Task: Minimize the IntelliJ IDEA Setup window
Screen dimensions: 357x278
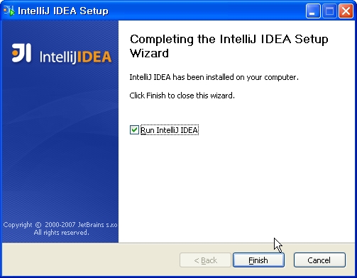Action: [313, 11]
